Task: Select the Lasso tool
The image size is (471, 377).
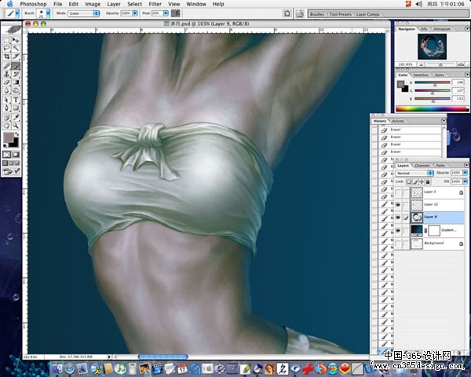Action: pos(6,48)
